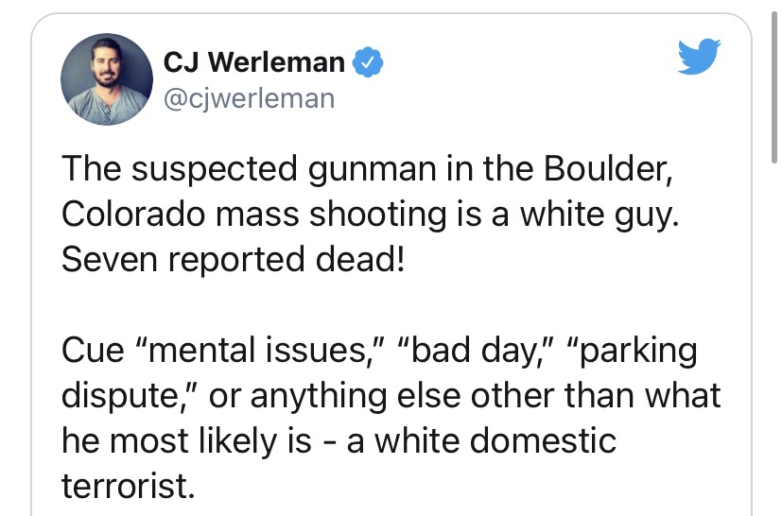Click the line "he most likely is"
782x516 pixels.
[339, 441]
